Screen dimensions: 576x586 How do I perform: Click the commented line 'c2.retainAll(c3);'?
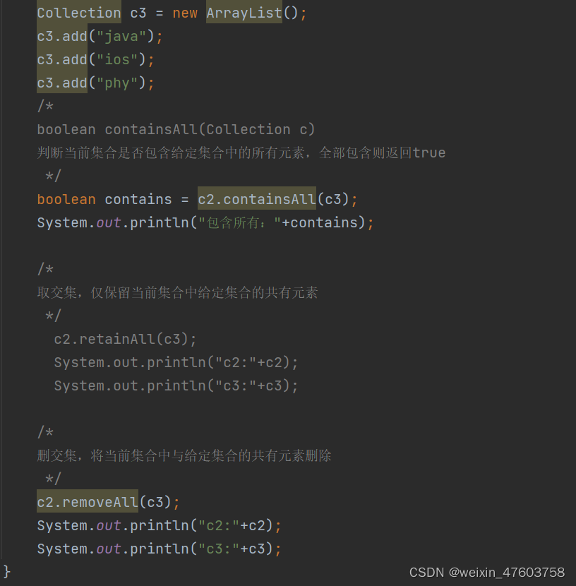[x=125, y=339]
